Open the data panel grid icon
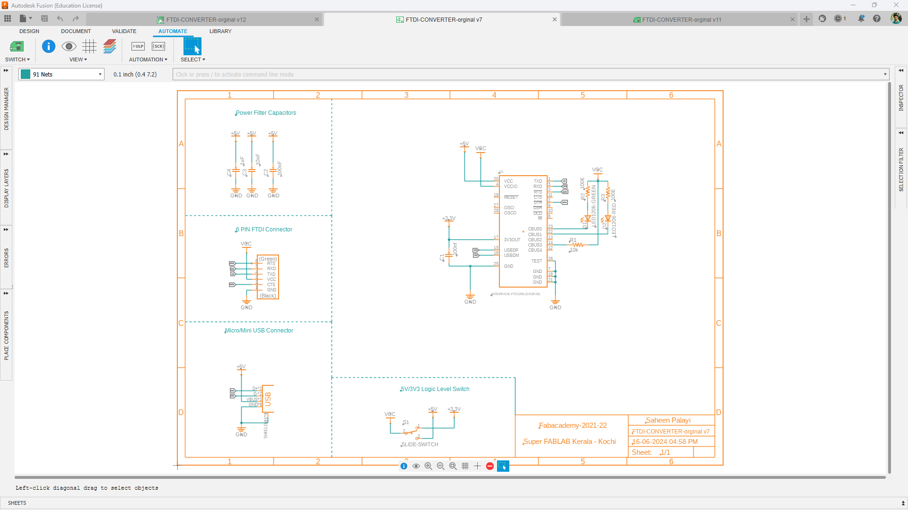Viewport: 908px width, 510px height. [x=8, y=18]
